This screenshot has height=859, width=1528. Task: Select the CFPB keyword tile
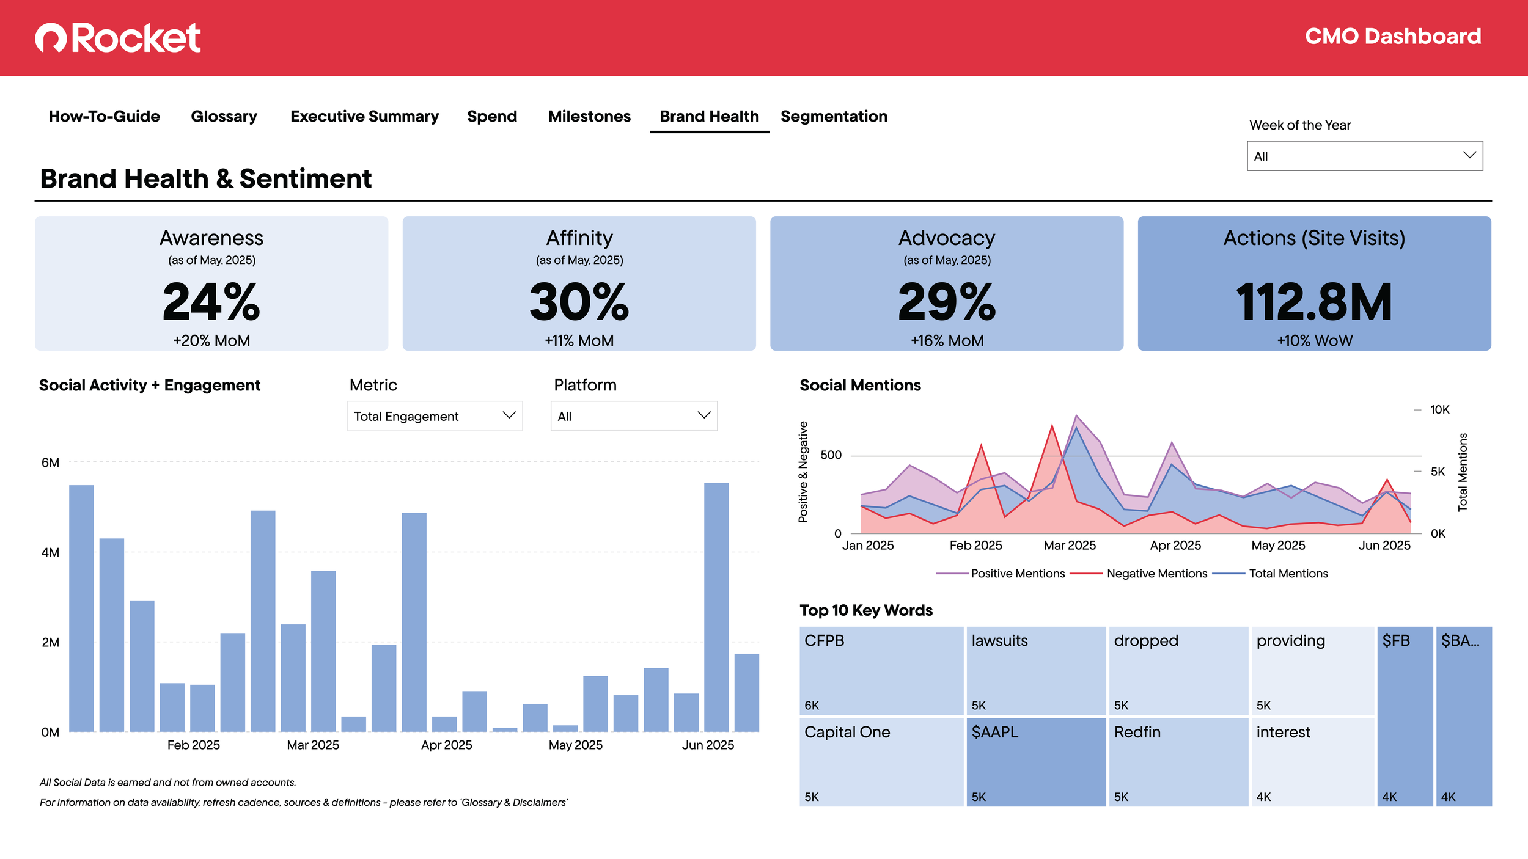pyautogui.click(x=881, y=670)
